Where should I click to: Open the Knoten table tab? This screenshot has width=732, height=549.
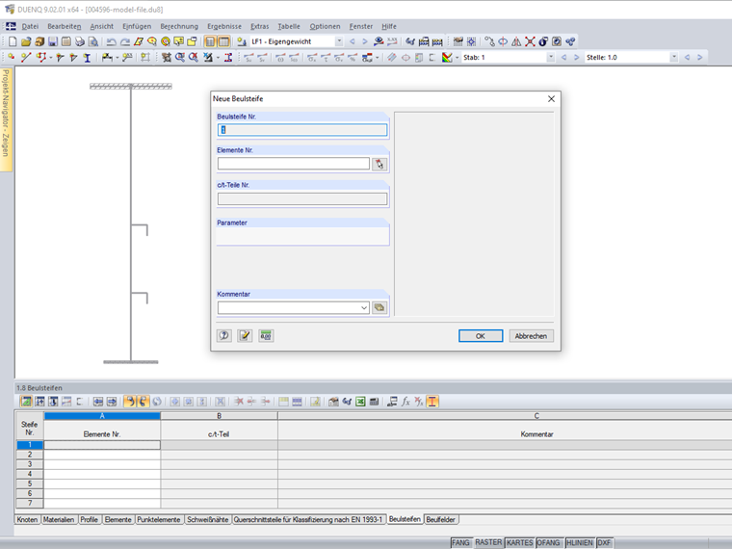(27, 519)
